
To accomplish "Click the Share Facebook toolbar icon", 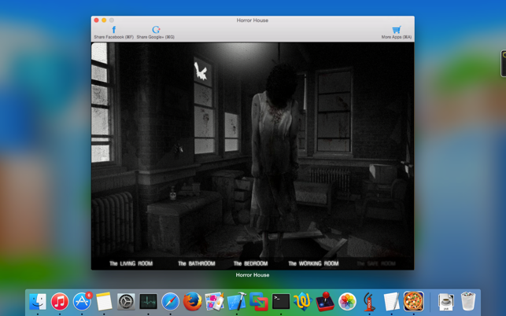I will click(x=113, y=30).
